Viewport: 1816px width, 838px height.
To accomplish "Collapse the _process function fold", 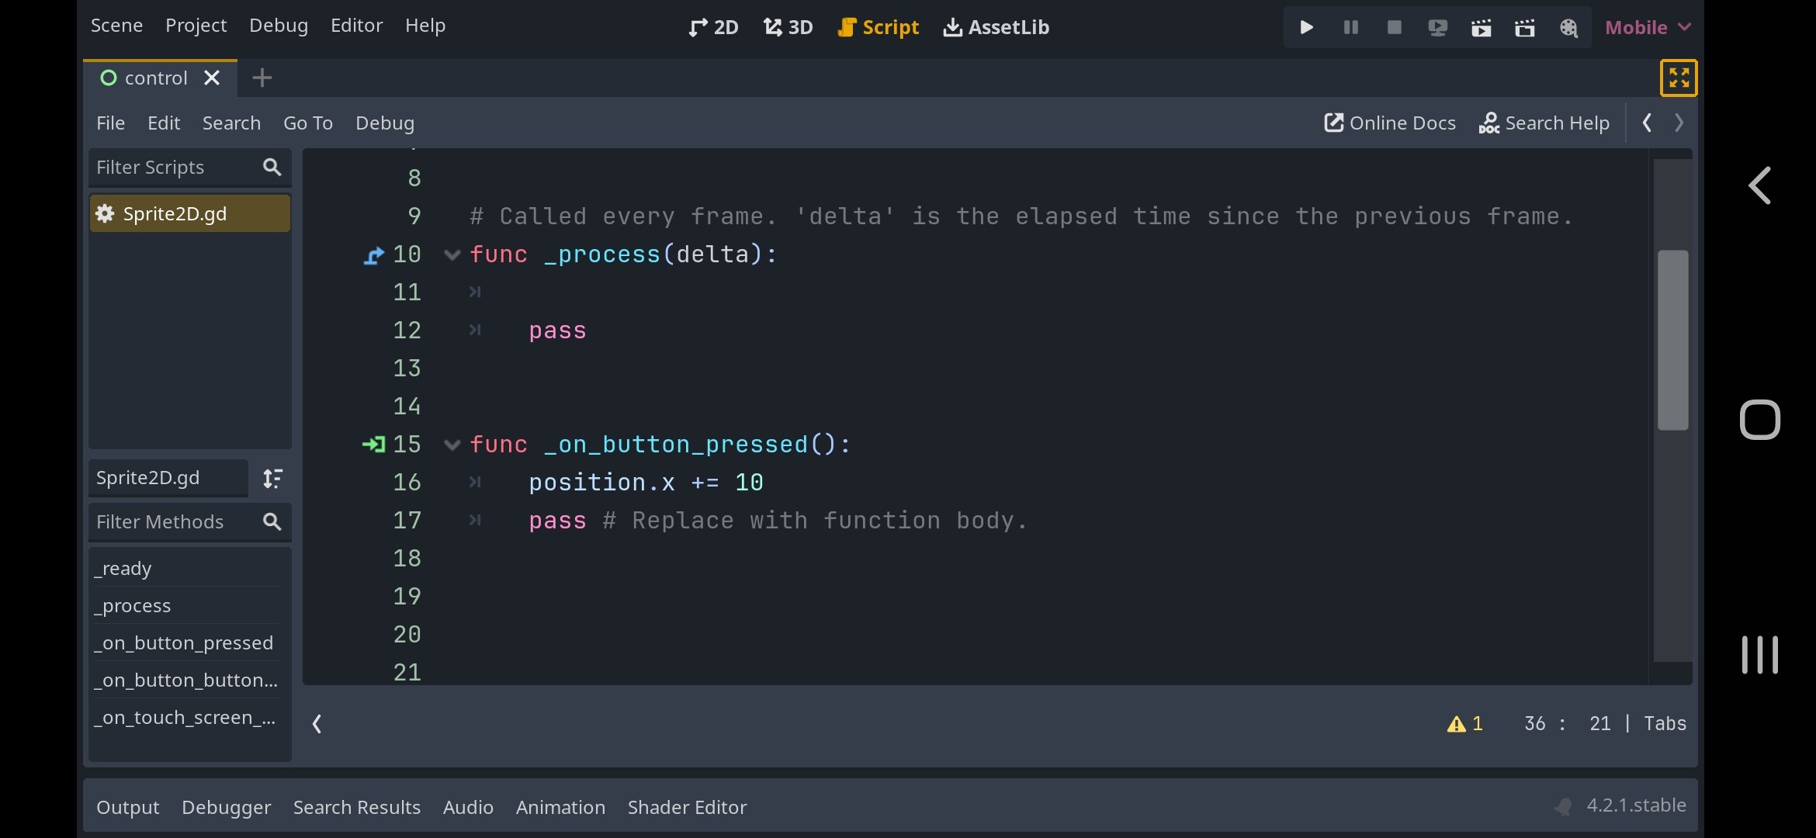I will pos(452,255).
